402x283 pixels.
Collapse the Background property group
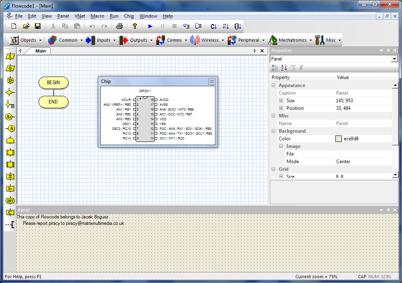coord(273,131)
